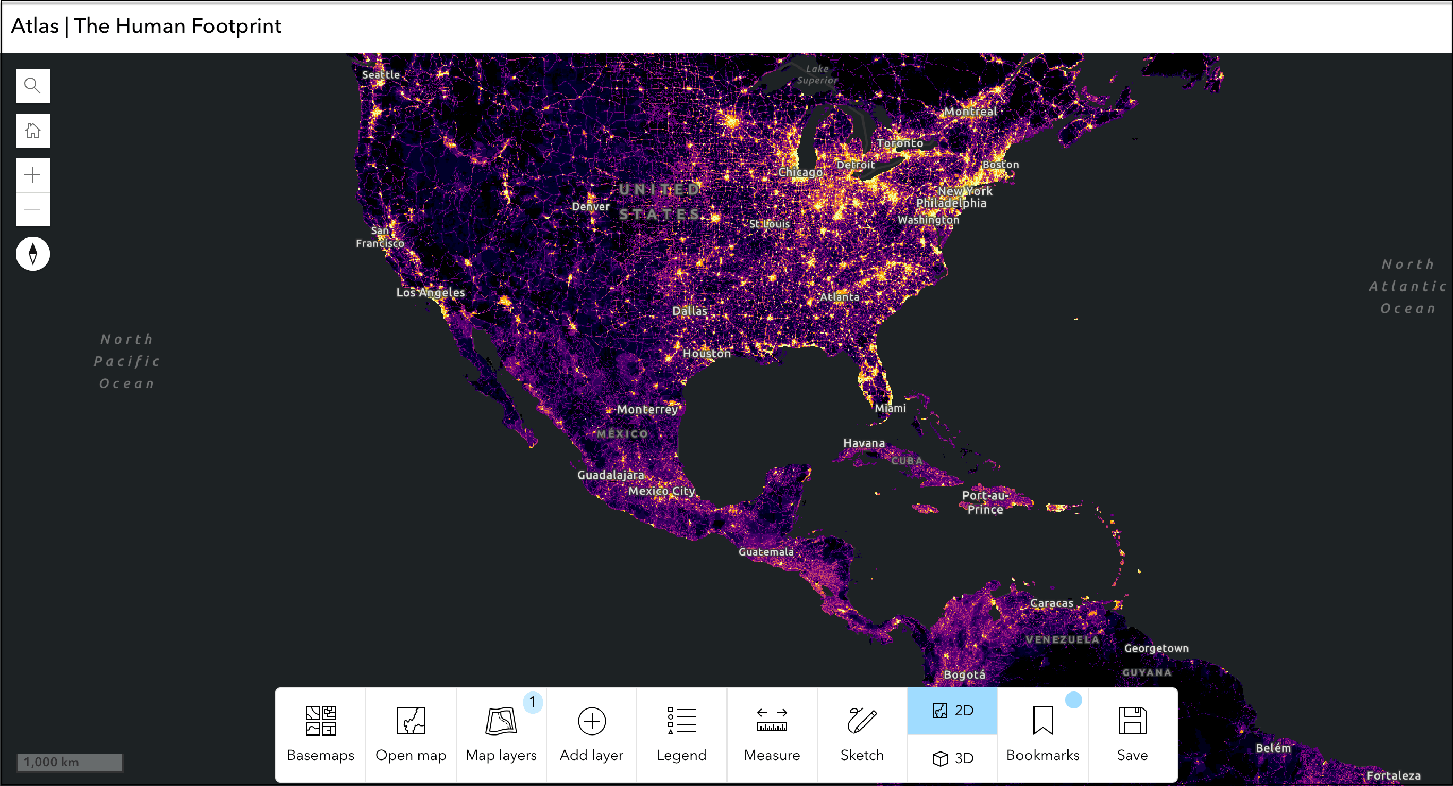Zoom in with the plus button
The width and height of the screenshot is (1453, 786).
tap(33, 175)
